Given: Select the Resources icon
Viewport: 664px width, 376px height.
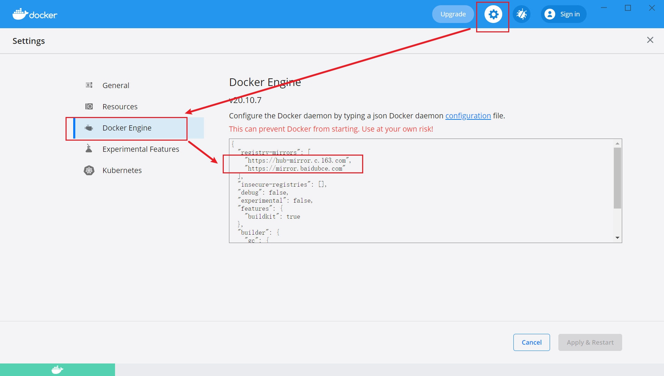Looking at the screenshot, I should tap(89, 106).
